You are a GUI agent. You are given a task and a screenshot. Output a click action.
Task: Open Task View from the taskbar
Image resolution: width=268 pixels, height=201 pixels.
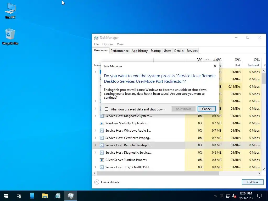coord(19,196)
